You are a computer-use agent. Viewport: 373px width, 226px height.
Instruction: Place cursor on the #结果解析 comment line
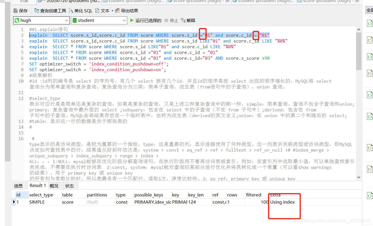[x=41, y=75]
